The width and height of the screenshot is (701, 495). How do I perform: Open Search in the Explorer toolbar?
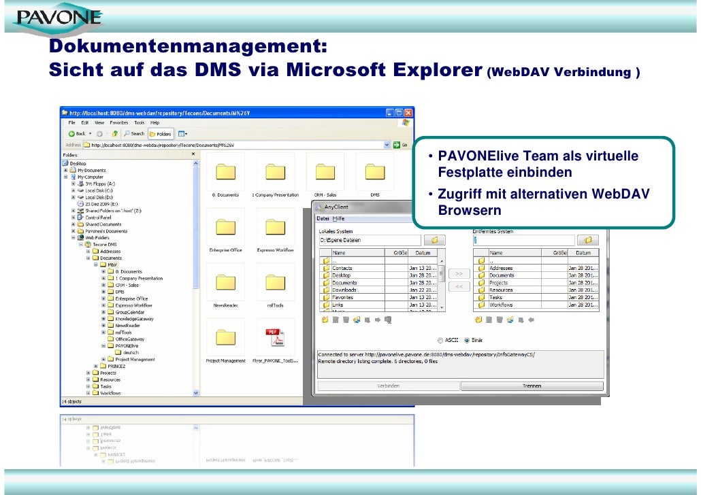coord(134,133)
